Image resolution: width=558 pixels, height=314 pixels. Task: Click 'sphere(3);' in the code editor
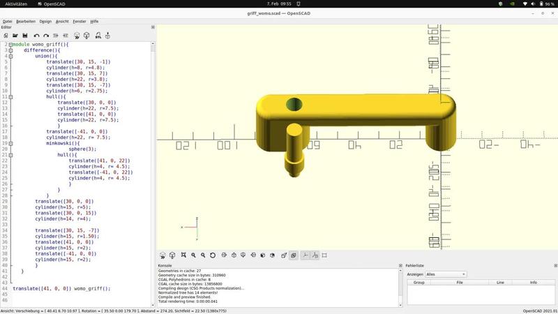pyautogui.click(x=82, y=149)
